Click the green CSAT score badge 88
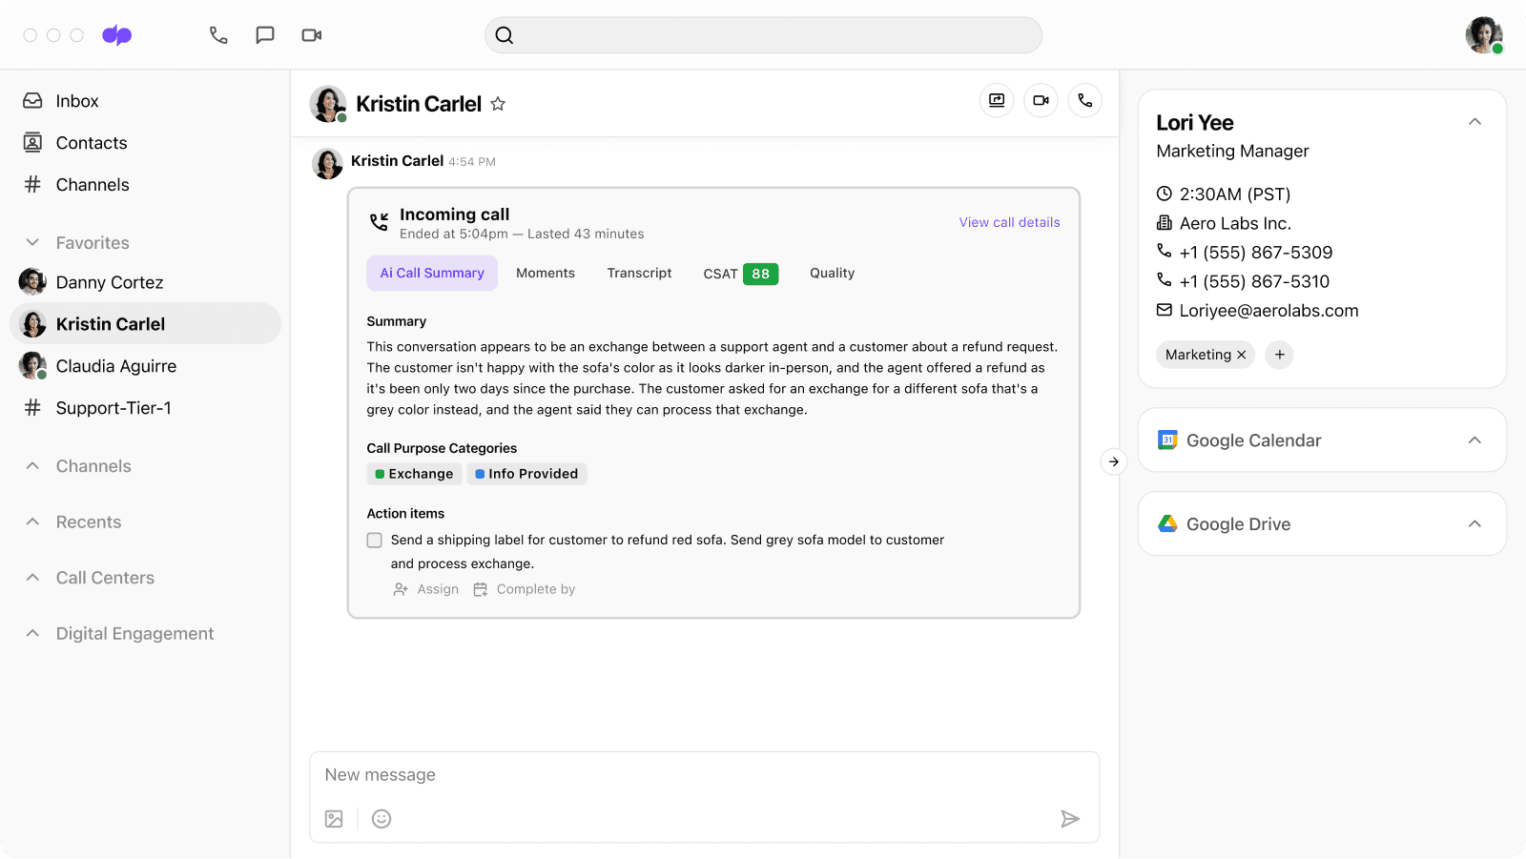 pyautogui.click(x=760, y=275)
